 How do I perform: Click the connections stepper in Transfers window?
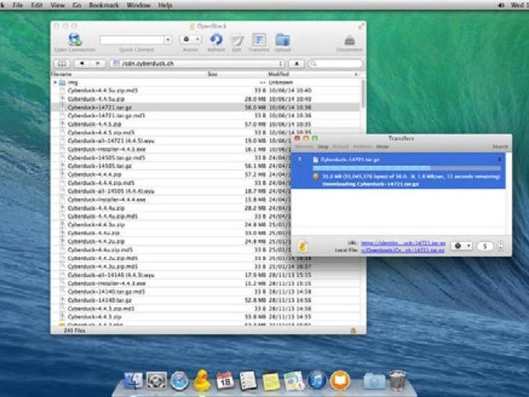(500, 246)
